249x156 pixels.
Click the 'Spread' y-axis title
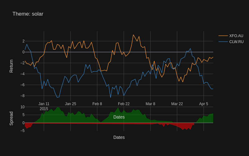[x=11, y=119]
